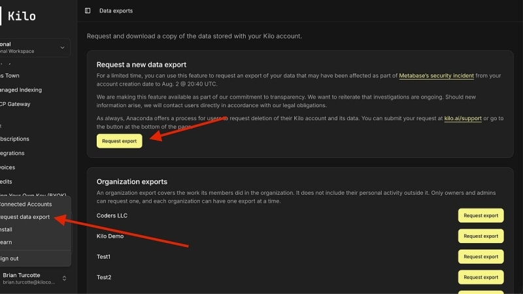
Task: Select Request data export menu entry
Action: (x=25, y=217)
